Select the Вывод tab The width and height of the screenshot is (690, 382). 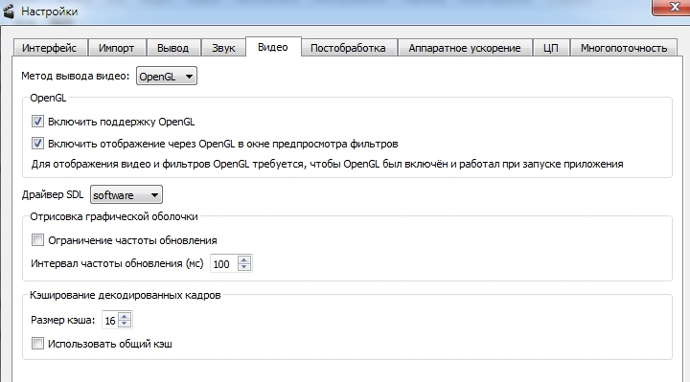(x=172, y=48)
